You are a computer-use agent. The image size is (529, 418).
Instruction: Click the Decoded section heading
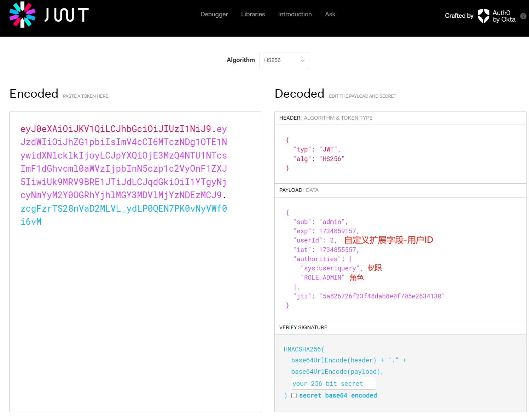300,93
